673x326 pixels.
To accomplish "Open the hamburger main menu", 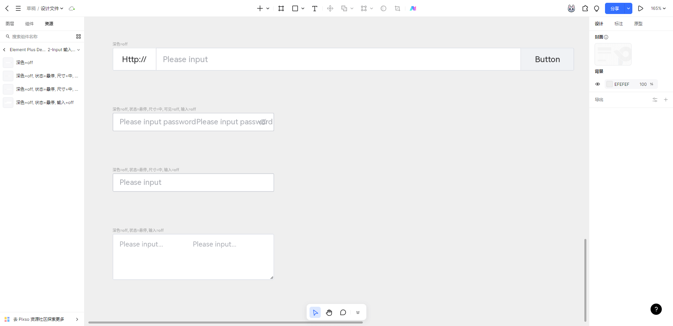I will [x=18, y=8].
